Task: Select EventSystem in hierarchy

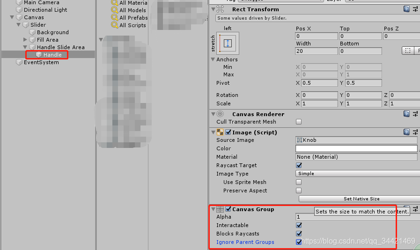Action: coord(41,62)
